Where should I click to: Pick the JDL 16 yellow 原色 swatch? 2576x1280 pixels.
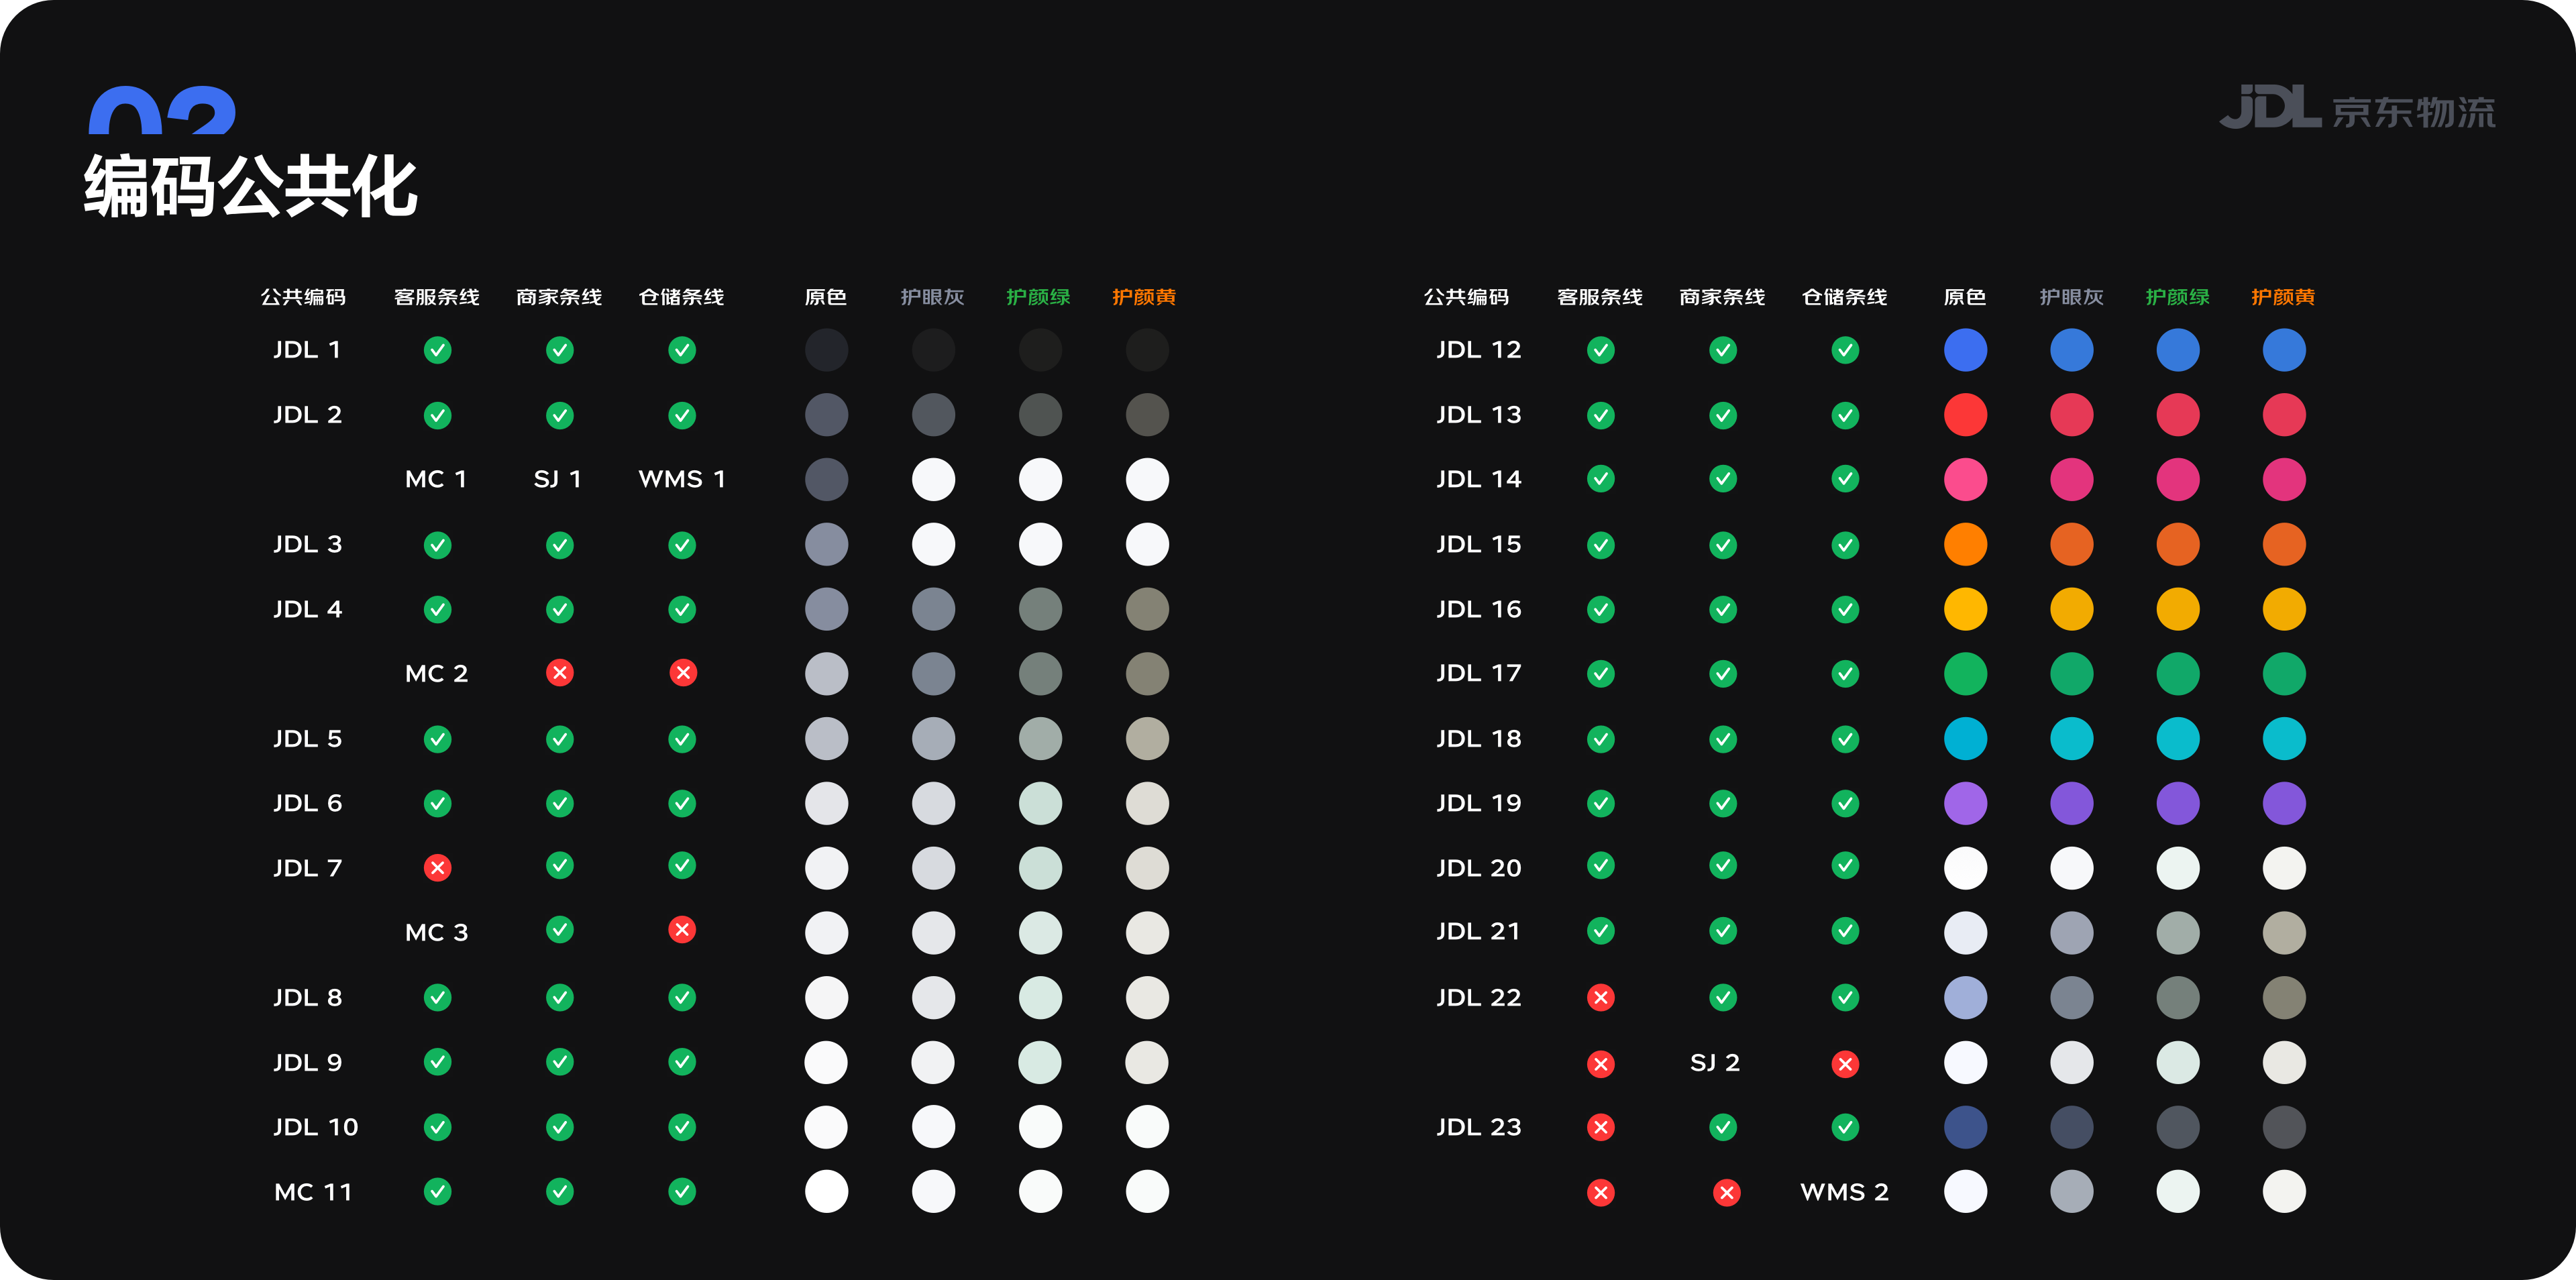coord(1965,609)
